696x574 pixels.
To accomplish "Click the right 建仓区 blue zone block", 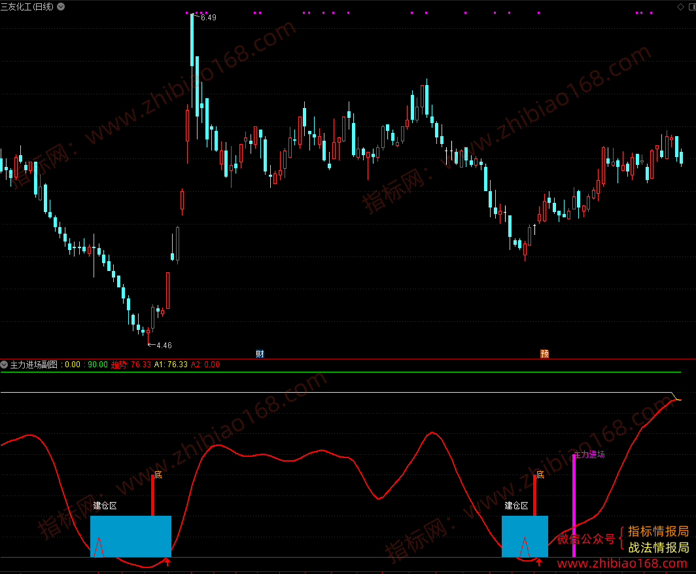I will coord(525,536).
